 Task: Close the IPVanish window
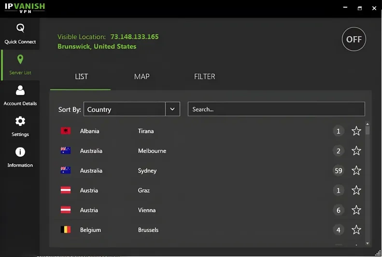coord(374,8)
